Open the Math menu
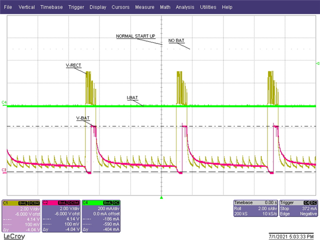 point(165,7)
